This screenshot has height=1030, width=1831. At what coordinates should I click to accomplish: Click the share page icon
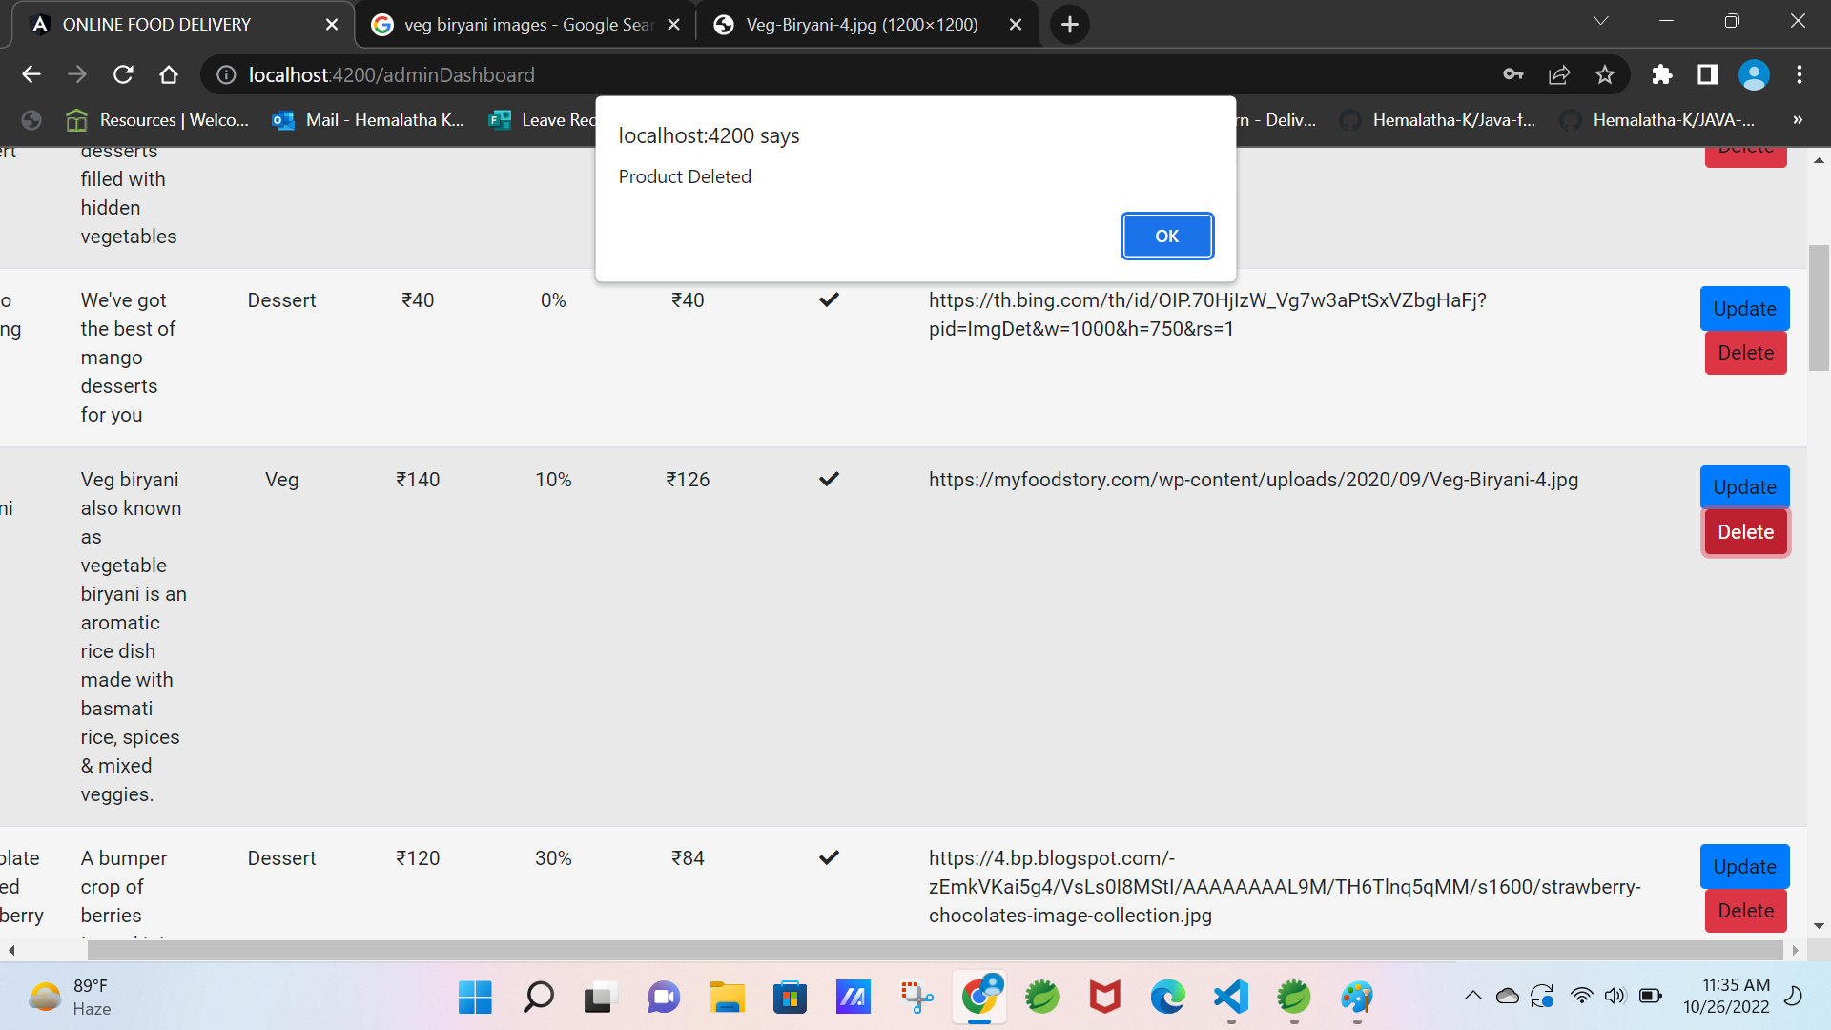[x=1559, y=74]
